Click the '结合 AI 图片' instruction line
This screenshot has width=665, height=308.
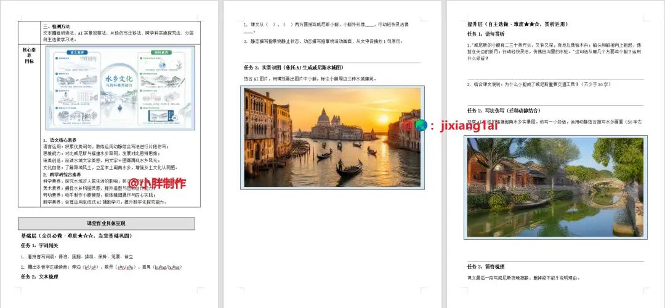(x=310, y=79)
